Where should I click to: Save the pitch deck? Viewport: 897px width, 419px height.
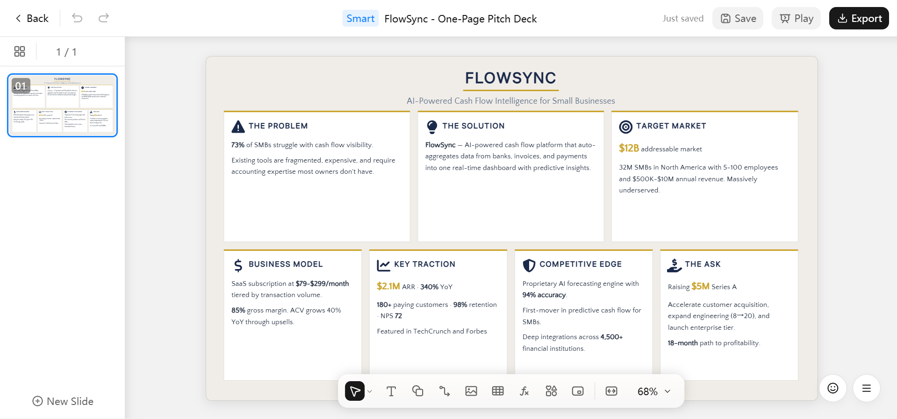click(738, 18)
